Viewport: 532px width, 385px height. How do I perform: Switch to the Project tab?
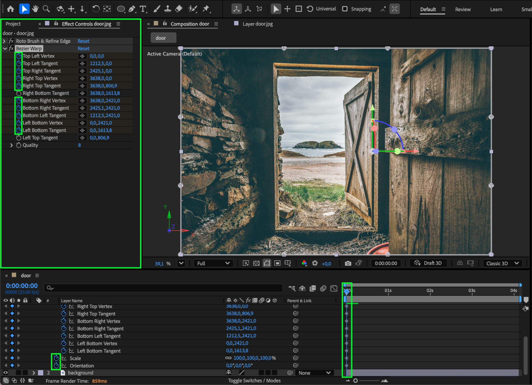point(13,24)
